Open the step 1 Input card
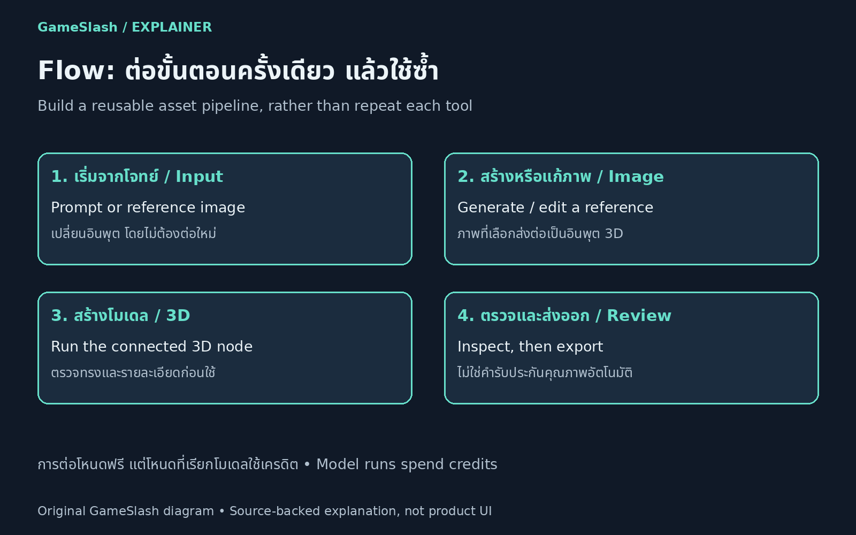856x535 pixels. coord(225,209)
